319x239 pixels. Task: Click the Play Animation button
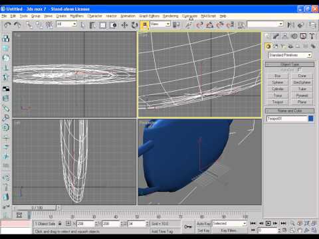coord(268,224)
